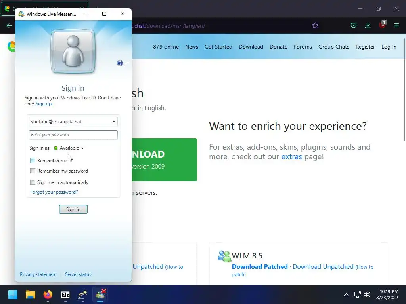Click the Firefox page vertical scrollbar
The width and height of the screenshot is (406, 304).
(404, 89)
